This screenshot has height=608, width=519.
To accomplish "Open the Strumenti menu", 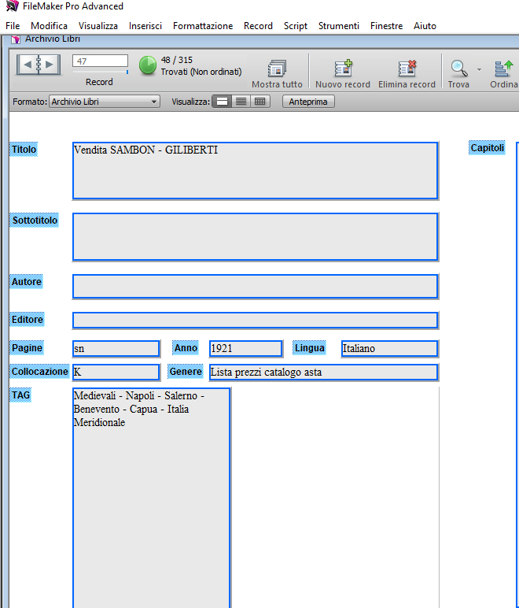I will 339,26.
